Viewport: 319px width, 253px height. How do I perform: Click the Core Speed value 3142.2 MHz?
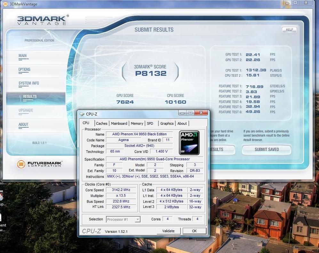pos(121,190)
